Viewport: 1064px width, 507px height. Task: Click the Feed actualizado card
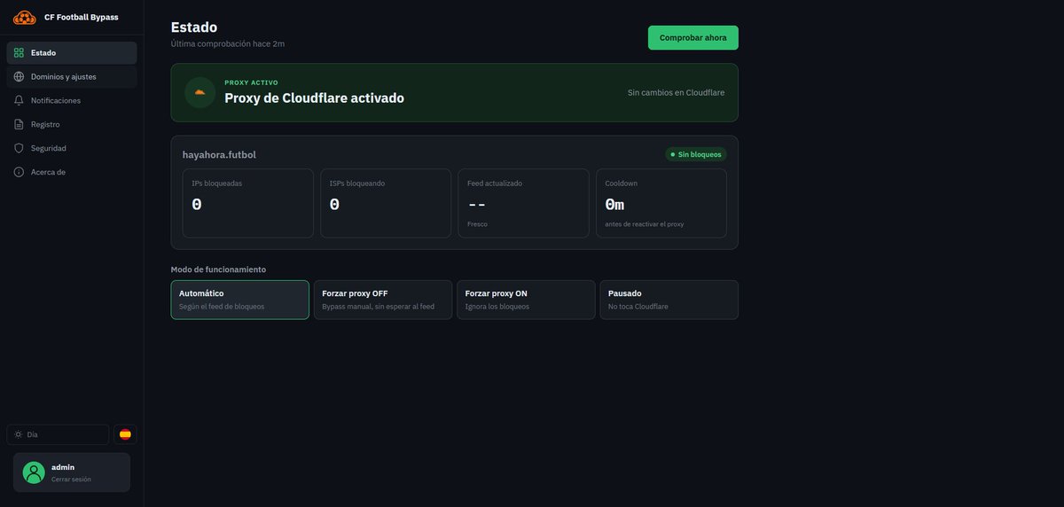[523, 203]
